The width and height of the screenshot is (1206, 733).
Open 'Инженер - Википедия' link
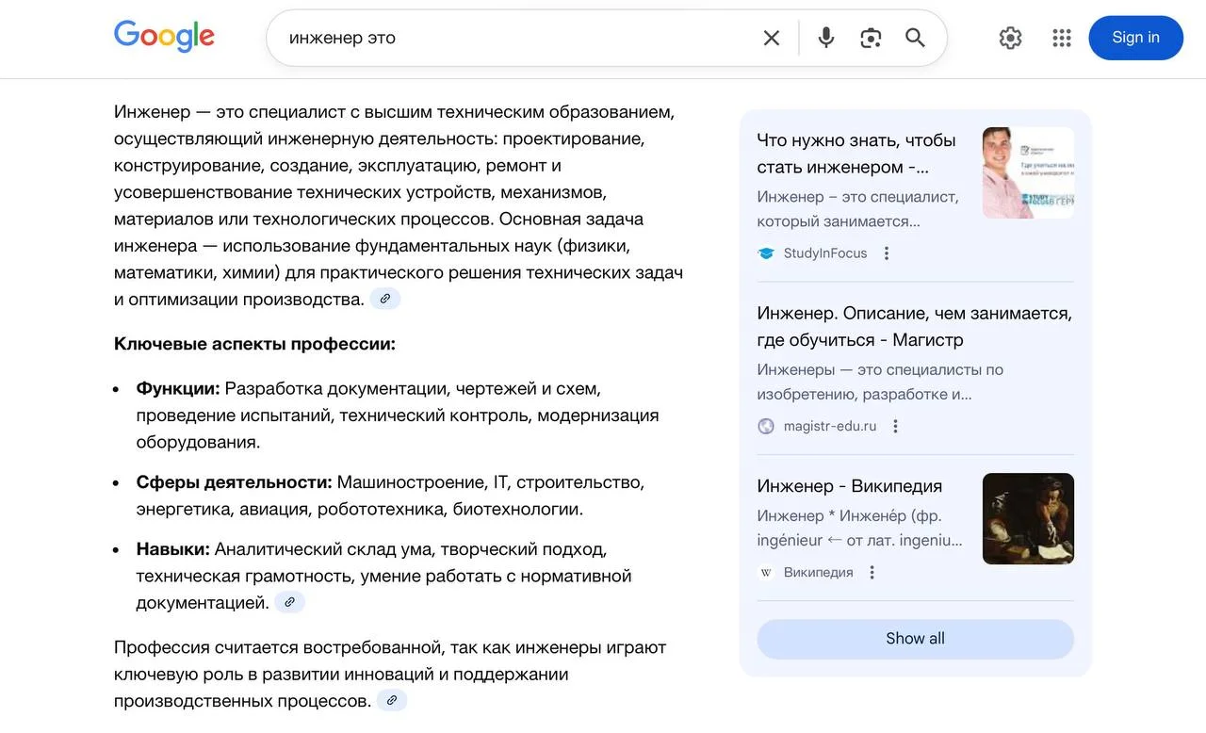tap(849, 486)
